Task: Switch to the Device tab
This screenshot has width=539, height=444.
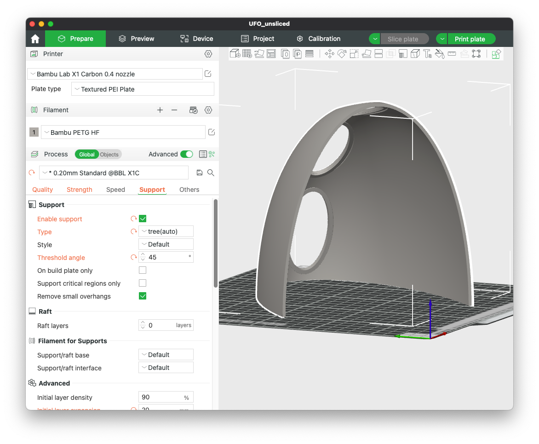Action: click(197, 39)
